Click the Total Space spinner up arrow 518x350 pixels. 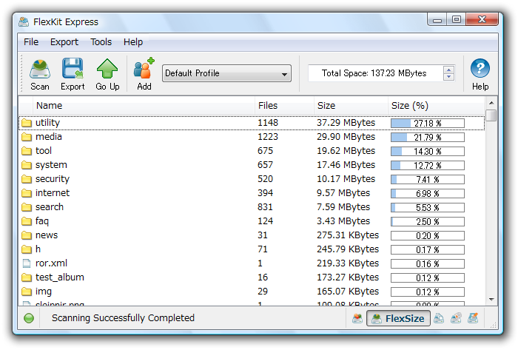coord(448,70)
